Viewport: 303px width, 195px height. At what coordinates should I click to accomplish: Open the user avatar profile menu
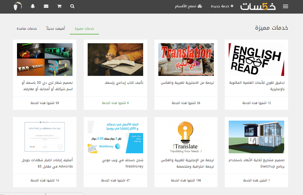[x=18, y=6]
